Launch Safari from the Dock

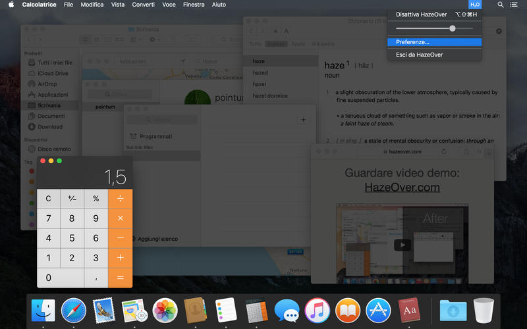(74, 311)
